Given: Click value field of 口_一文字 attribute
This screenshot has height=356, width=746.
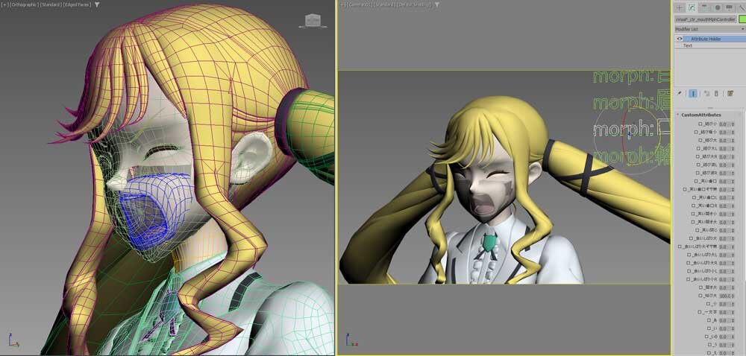Looking at the screenshot, I should 725,312.
